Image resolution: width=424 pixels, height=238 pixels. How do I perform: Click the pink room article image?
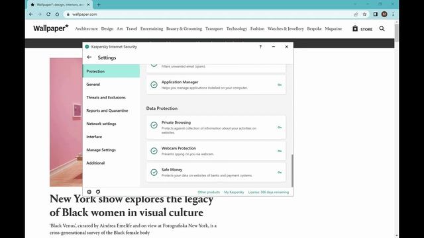point(66,122)
